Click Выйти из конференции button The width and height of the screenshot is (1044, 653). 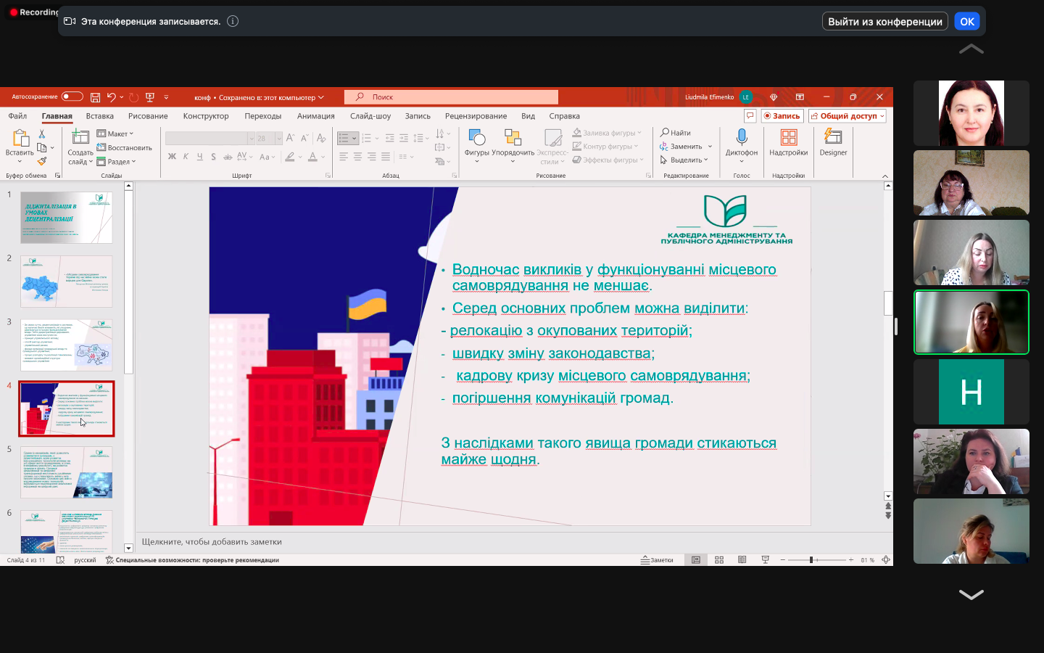(x=884, y=21)
